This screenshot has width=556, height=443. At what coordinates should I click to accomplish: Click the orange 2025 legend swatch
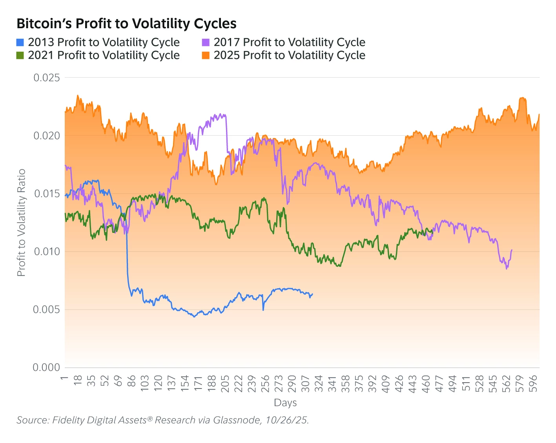point(206,55)
